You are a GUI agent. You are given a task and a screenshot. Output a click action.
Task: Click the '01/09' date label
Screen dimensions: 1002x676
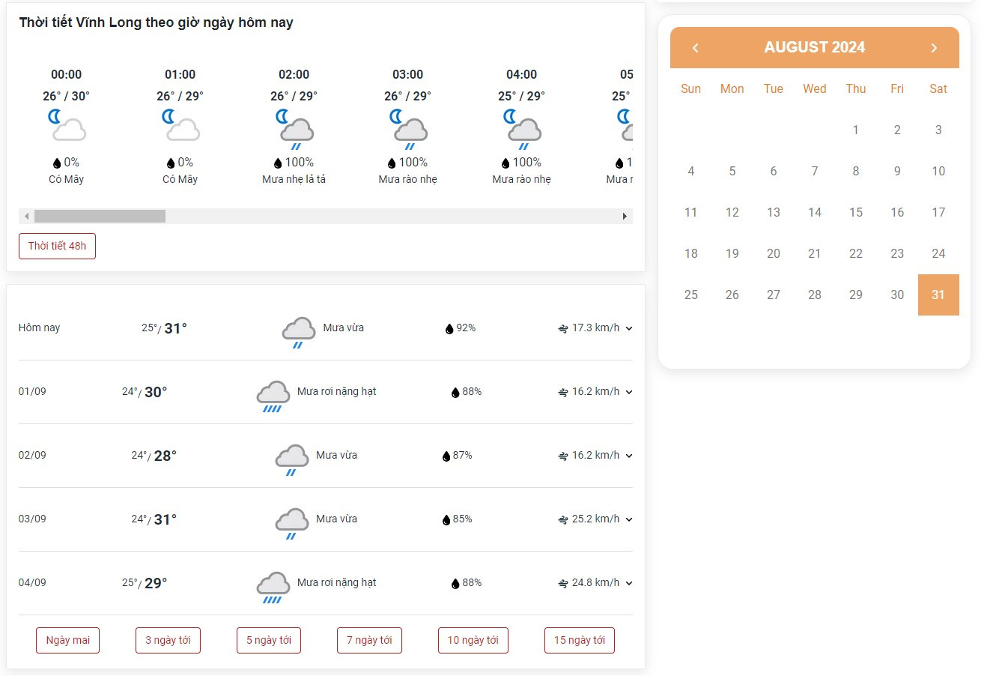pyautogui.click(x=32, y=391)
